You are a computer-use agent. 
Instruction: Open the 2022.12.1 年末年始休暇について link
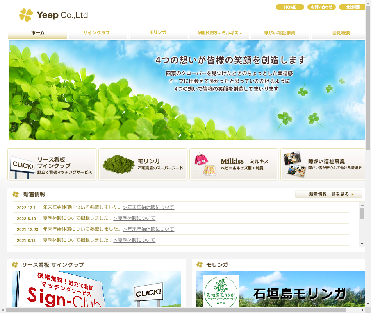point(148,207)
